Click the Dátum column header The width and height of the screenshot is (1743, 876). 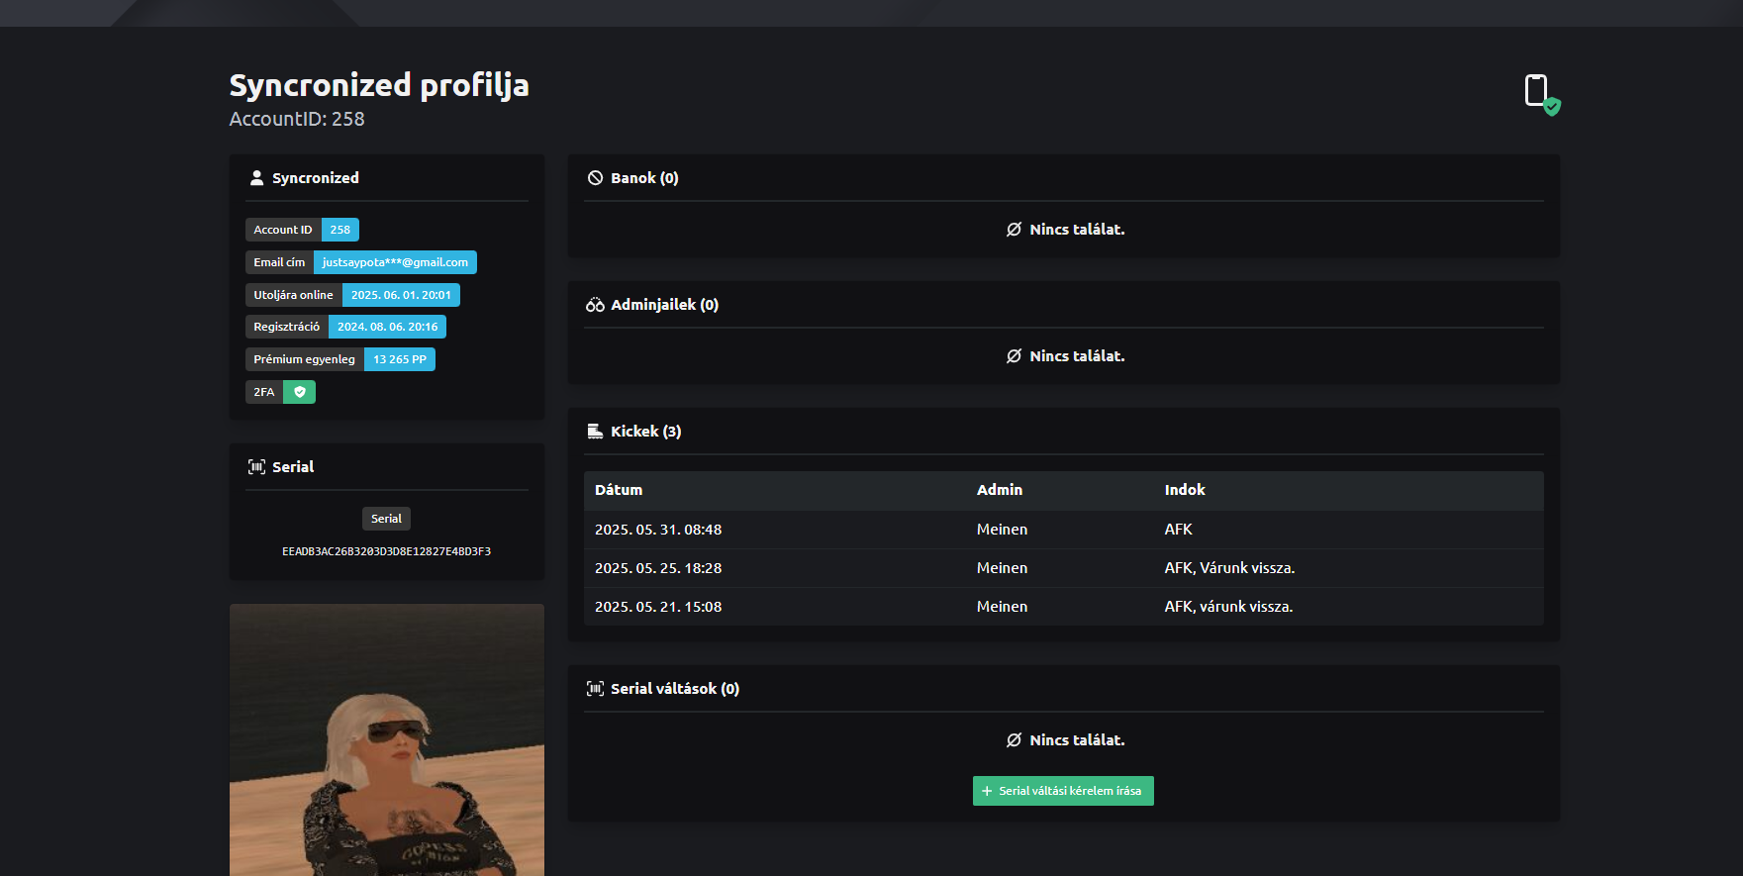click(x=619, y=490)
